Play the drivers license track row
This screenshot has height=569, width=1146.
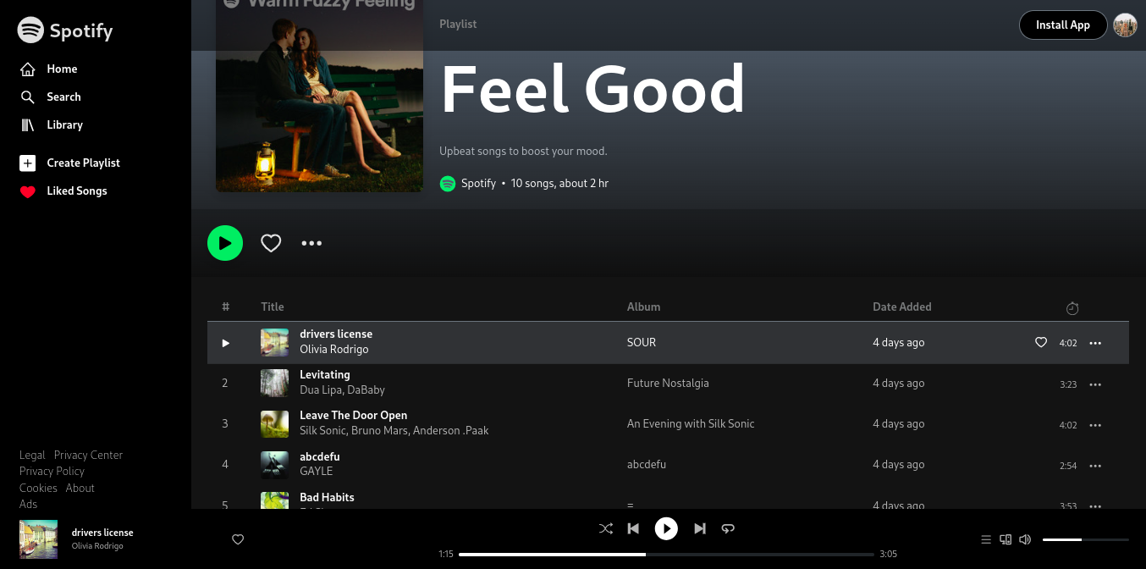(225, 343)
